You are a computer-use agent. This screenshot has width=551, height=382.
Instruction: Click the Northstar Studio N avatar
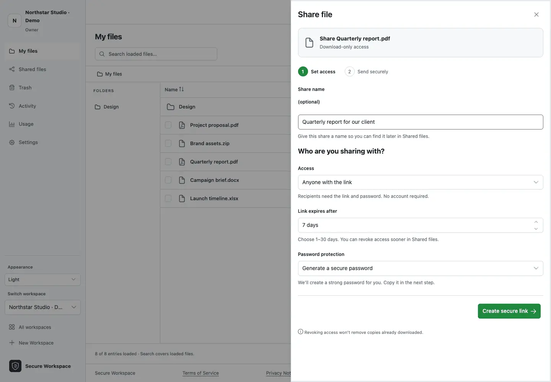pos(15,21)
